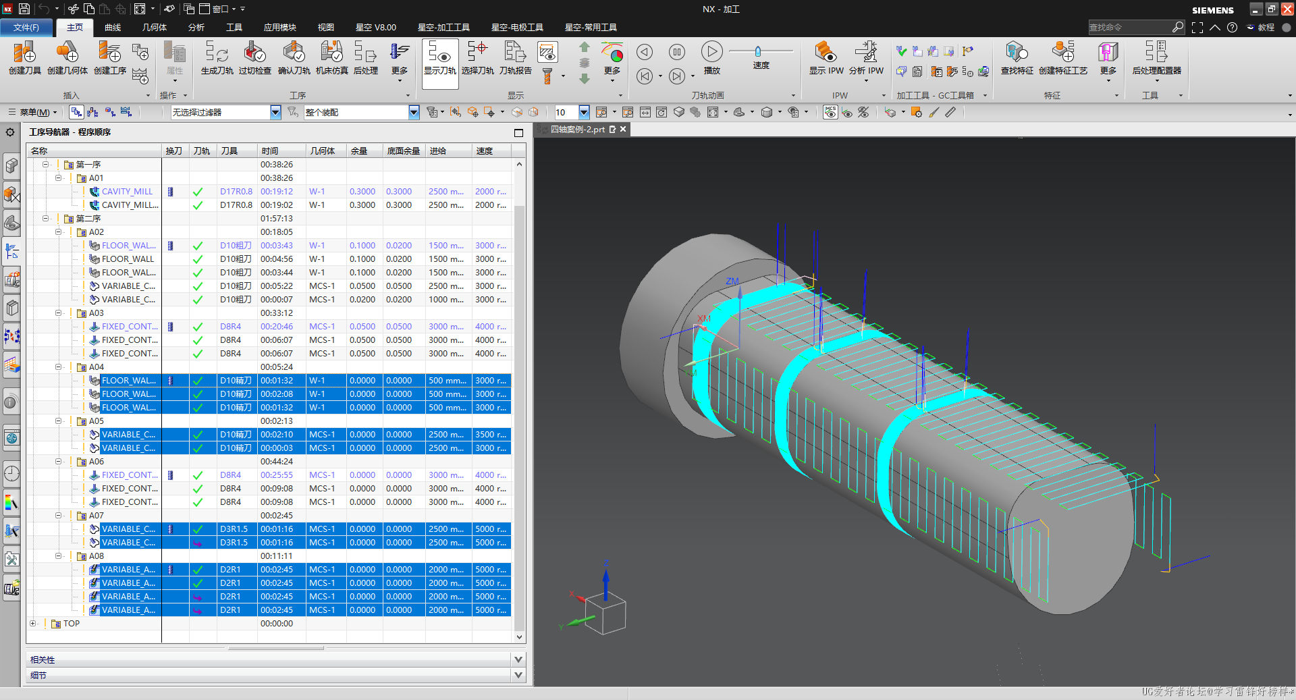Screen dimensions: 1296x700
Task: Expand the 相关性 panel section
Action: point(518,659)
